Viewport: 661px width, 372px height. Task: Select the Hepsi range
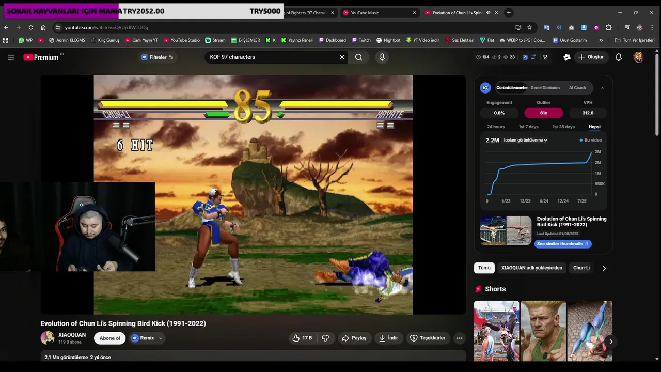pyautogui.click(x=594, y=127)
